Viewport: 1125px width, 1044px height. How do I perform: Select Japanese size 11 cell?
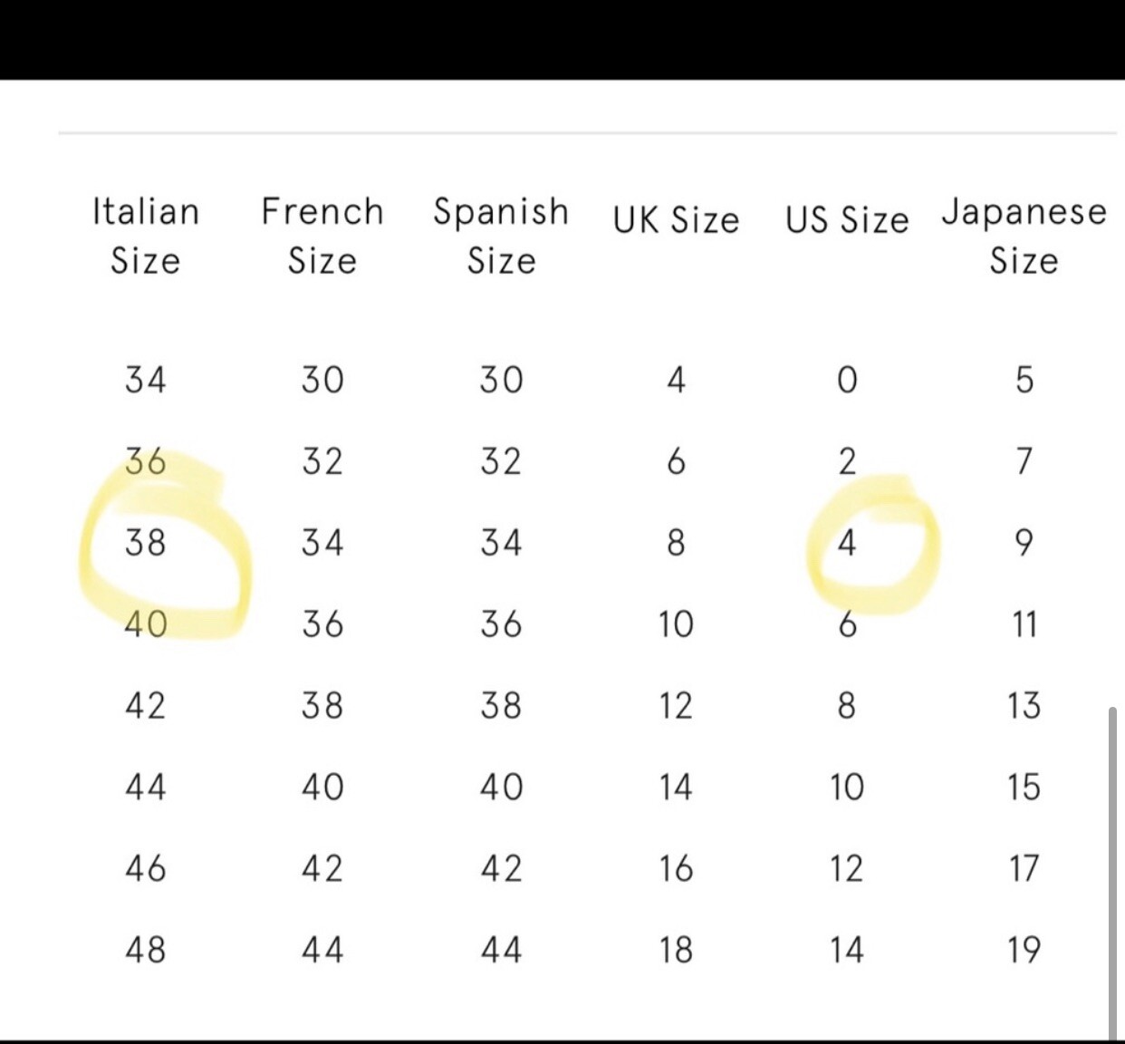click(1024, 624)
